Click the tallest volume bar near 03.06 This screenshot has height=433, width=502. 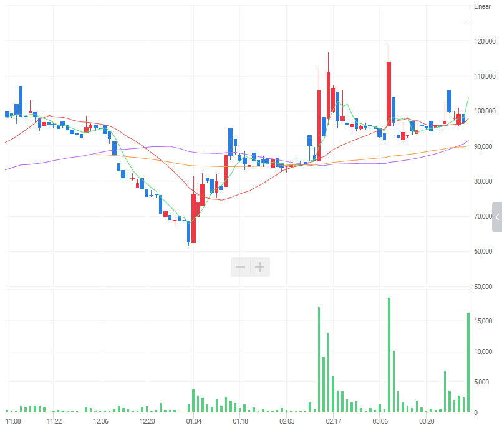389,354
